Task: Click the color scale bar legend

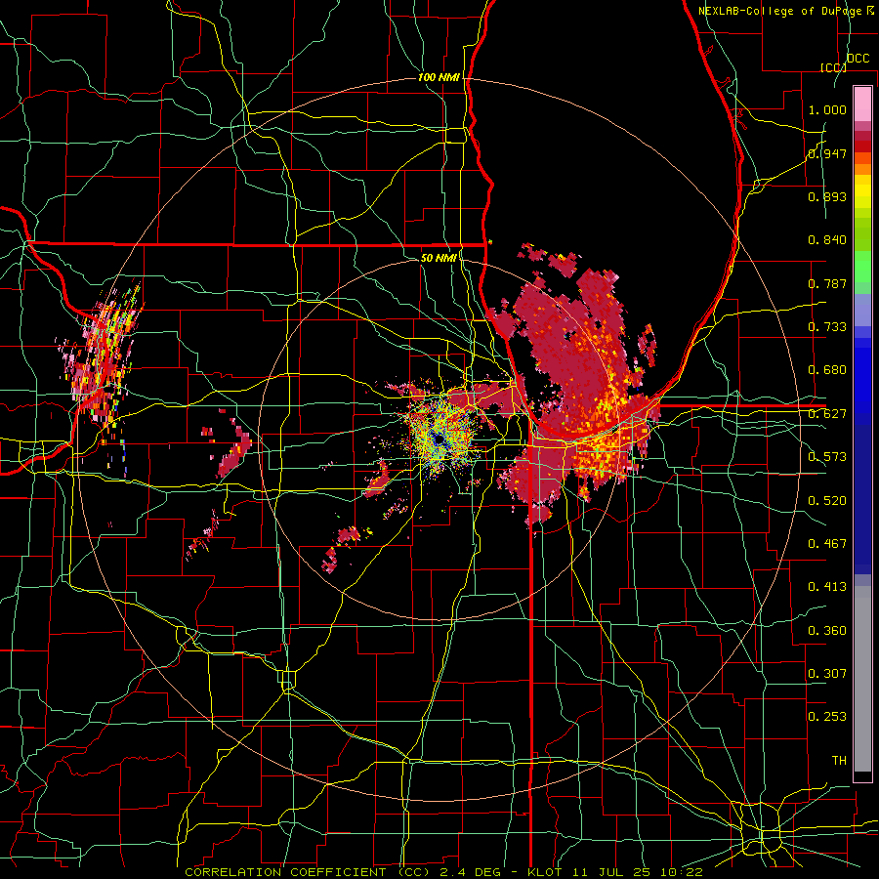Action: 862,434
